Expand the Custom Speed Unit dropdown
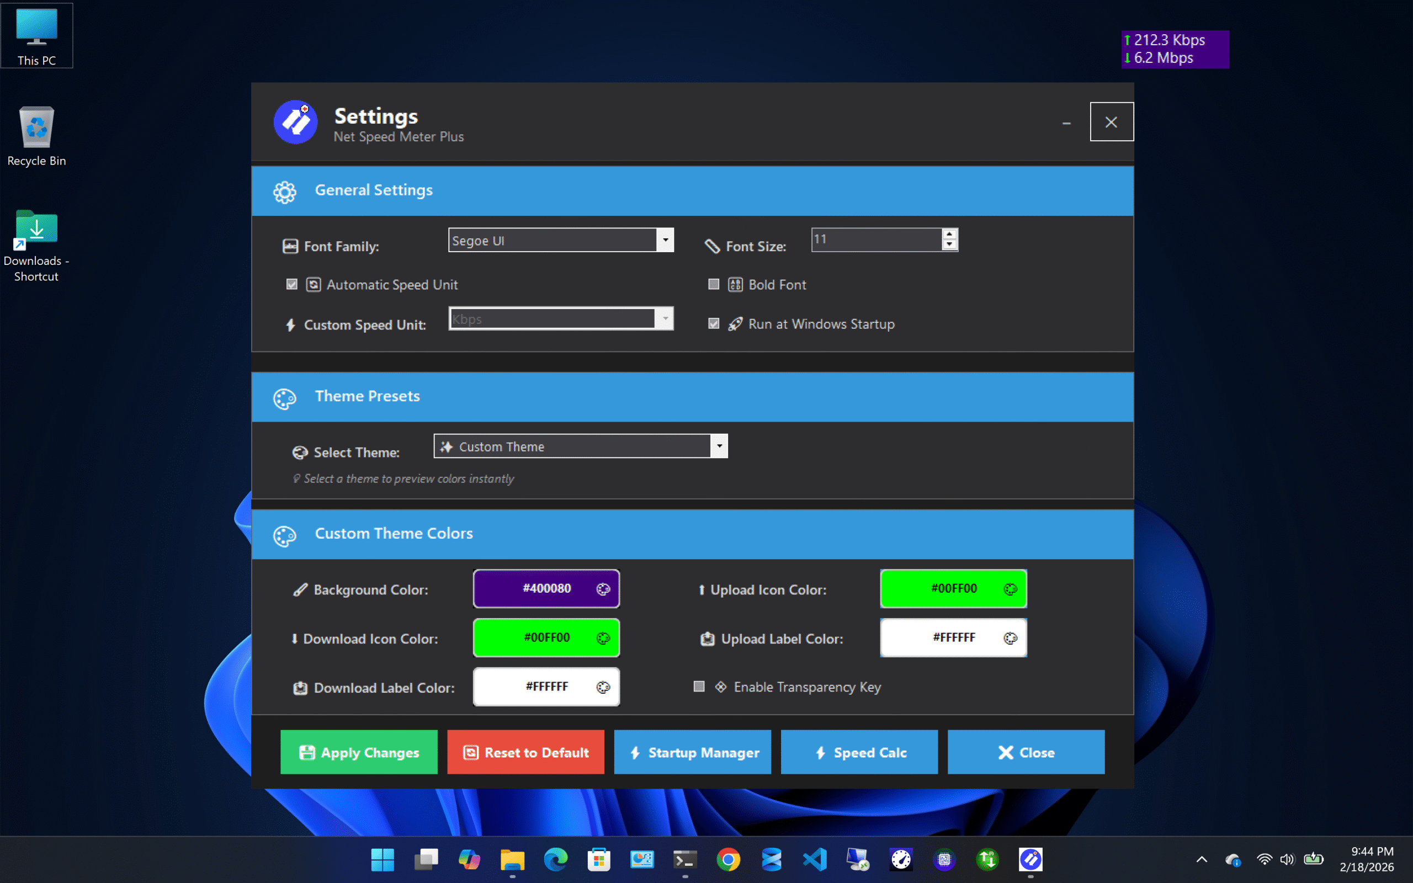Viewport: 1413px width, 883px height. [666, 318]
